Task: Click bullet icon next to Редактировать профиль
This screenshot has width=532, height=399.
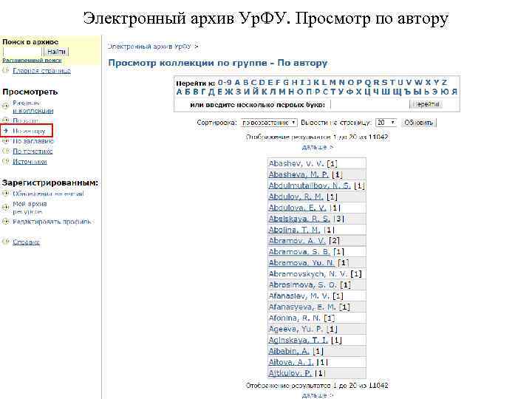Action: (5, 222)
